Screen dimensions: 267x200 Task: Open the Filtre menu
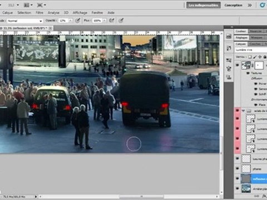[39, 13]
